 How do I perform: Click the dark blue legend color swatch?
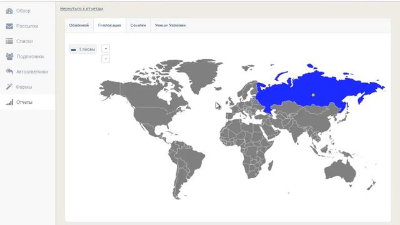74,50
